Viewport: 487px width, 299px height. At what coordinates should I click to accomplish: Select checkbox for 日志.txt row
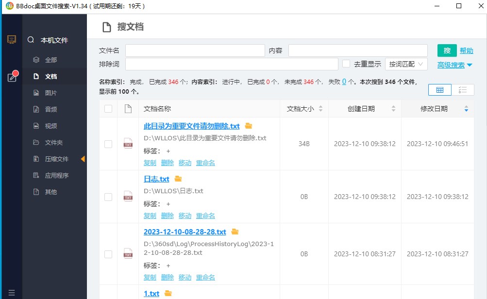(x=108, y=197)
